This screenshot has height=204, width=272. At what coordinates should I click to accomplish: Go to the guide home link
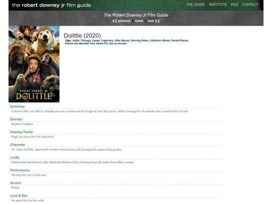coord(139,21)
